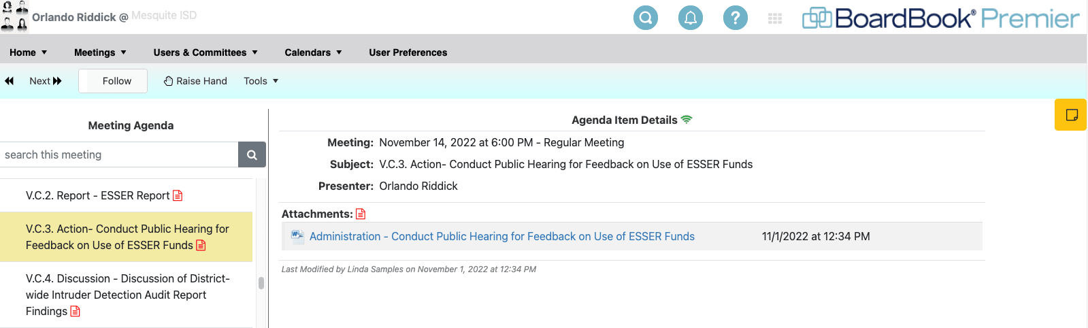
Task: Submit search with the agenda search button
Action: pos(252,155)
